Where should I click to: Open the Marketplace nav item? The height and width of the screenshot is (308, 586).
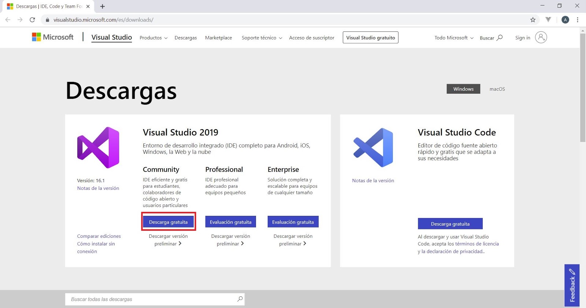[219, 38]
